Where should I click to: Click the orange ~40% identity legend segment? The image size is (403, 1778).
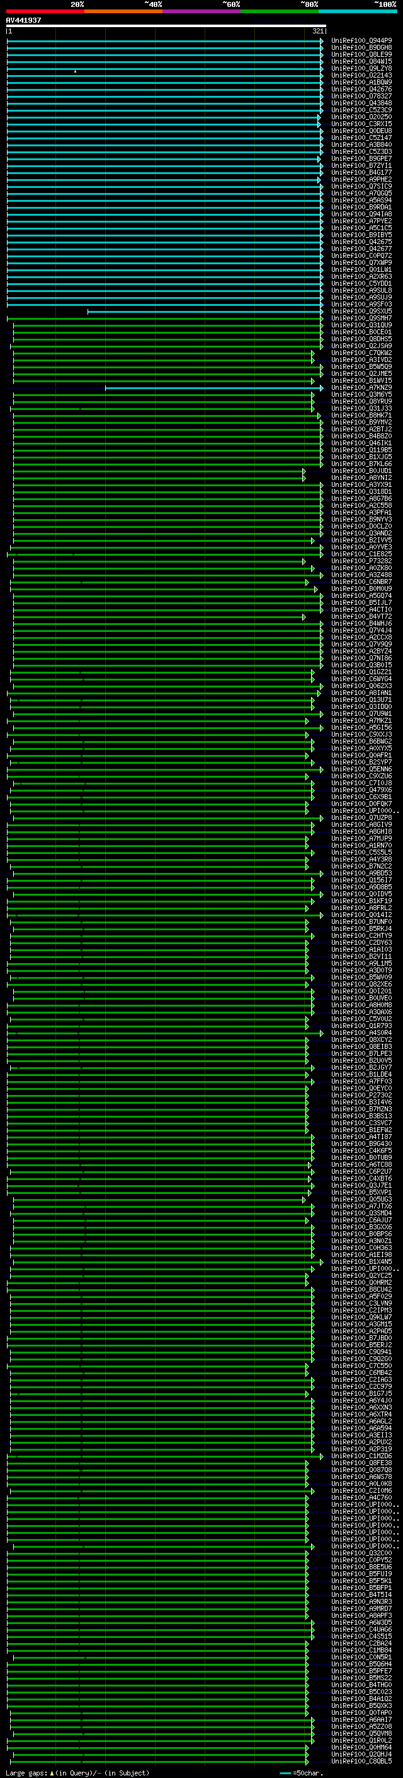[123, 11]
